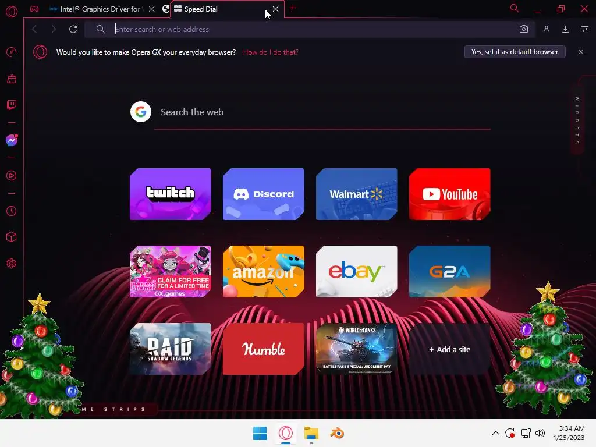Open the Discord speed dial tile

(264, 194)
